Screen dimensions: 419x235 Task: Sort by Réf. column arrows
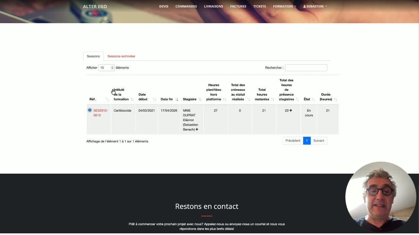[107, 99]
